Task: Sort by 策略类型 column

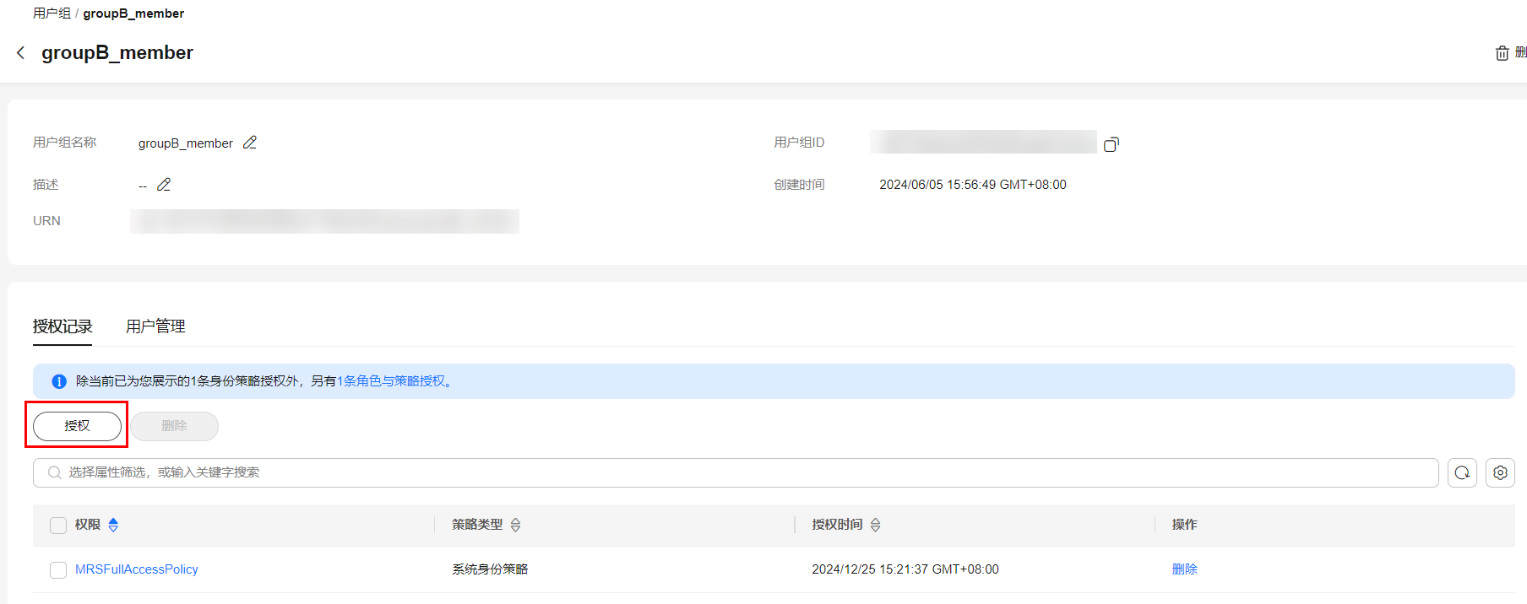Action: click(x=515, y=525)
